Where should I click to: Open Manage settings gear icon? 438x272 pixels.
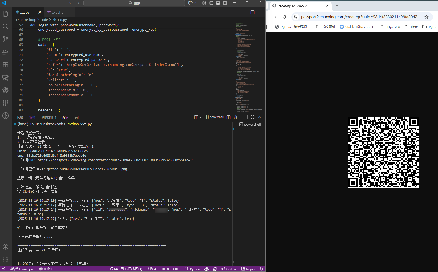point(5,259)
